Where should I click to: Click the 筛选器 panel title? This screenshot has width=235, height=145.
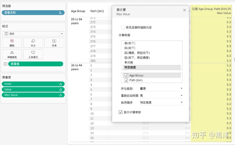[x=7, y=6]
